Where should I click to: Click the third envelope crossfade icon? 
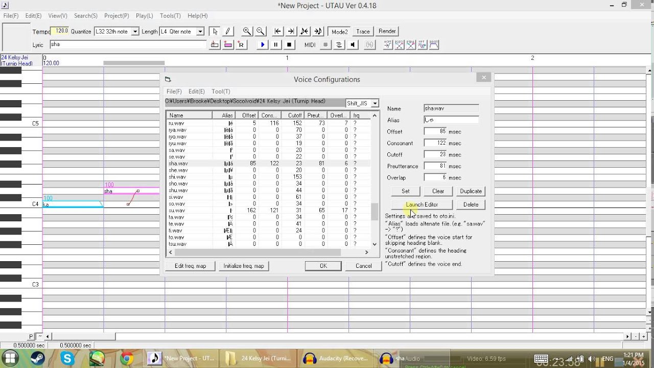(x=411, y=45)
